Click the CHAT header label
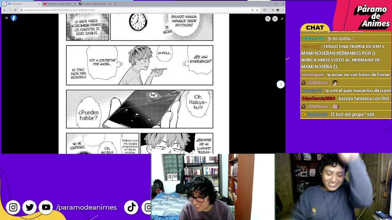Image resolution: width=392 pixels, height=220 pixels. coord(315,28)
